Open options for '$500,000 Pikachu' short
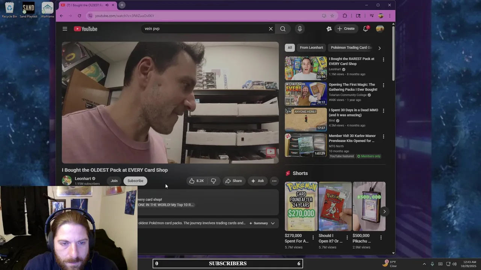481x270 pixels. (x=381, y=237)
